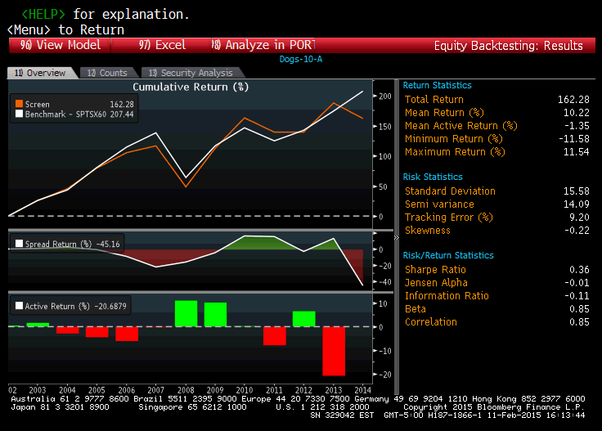Viewport: 602px width, 431px height.
Task: Click the 2011 red active return bar
Action: click(275, 336)
